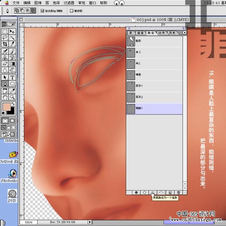Enable the rubber band checkbox

pyautogui.click(x=71, y=11)
